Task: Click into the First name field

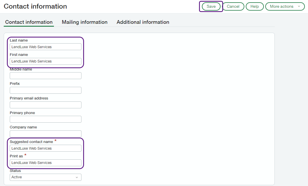Action: pyautogui.click(x=45, y=61)
